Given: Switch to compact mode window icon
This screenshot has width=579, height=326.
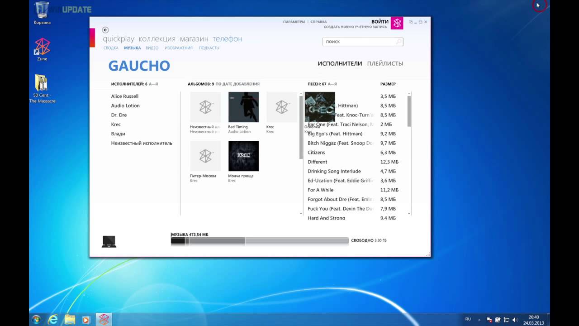Looking at the screenshot, I should (x=411, y=22).
